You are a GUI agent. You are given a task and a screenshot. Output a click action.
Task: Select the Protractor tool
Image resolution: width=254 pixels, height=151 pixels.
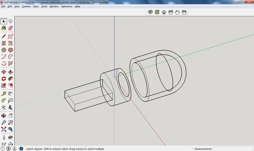4,100
